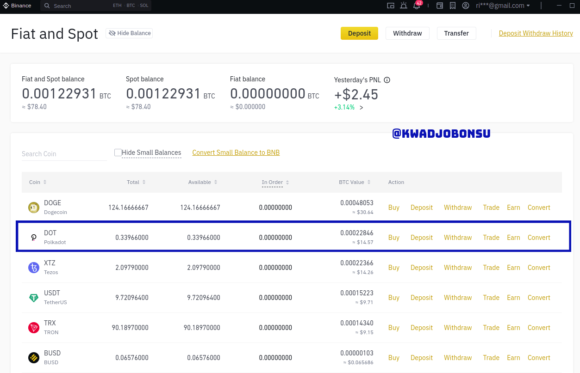
Task: Click Withdraw in the BUSD row
Action: 458,358
